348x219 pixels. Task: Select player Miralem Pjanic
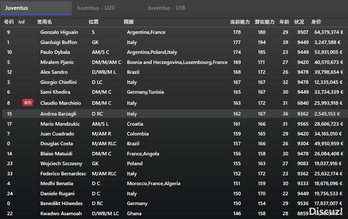(x=57, y=62)
